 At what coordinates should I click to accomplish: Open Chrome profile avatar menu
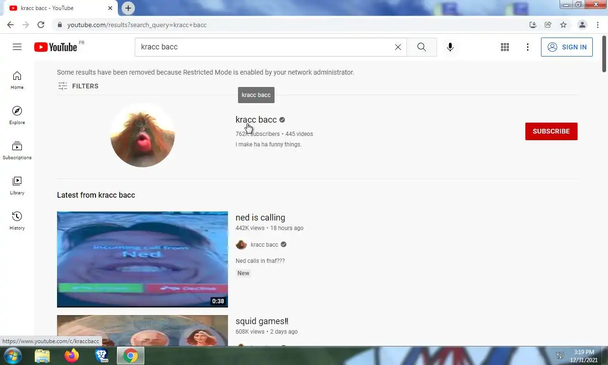582,25
